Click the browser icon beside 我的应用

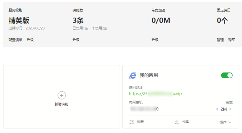[133, 75]
